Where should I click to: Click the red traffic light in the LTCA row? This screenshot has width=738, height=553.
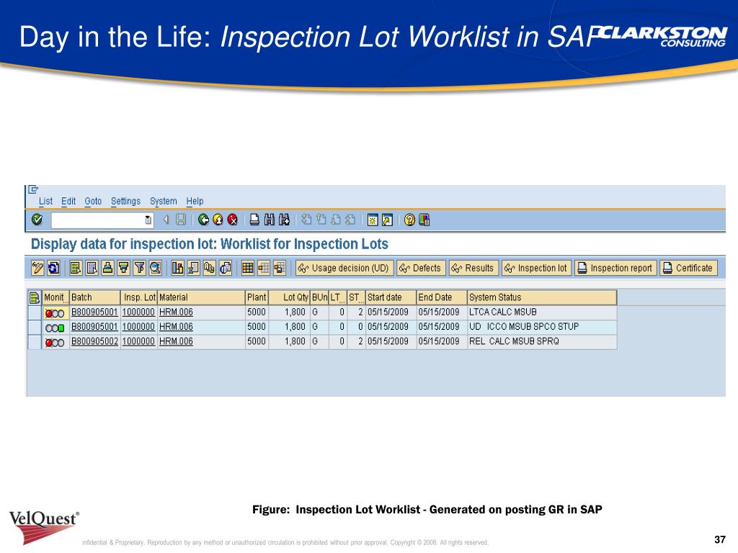pyautogui.click(x=48, y=314)
